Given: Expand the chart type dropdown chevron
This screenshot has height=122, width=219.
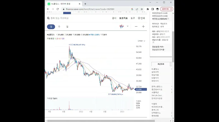Looking at the screenshot, I should coord(127,26).
